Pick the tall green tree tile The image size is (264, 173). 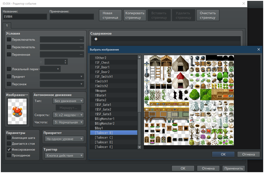[220, 77]
